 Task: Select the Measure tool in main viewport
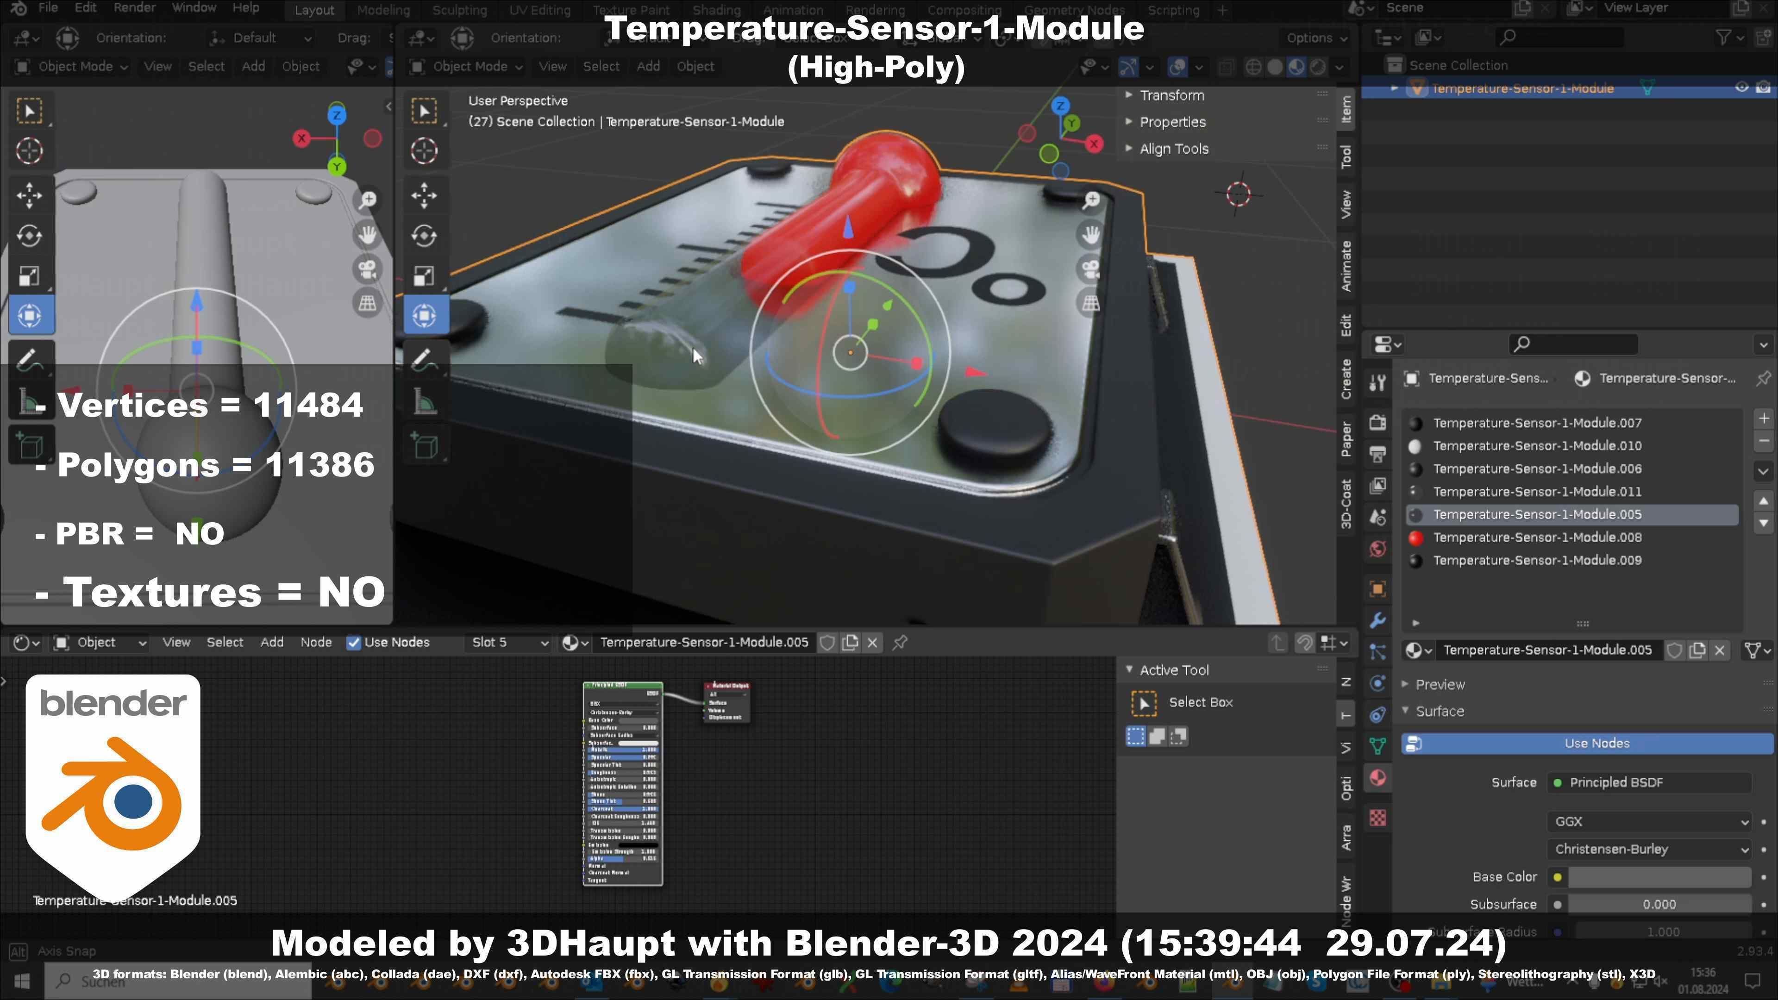[x=424, y=402]
